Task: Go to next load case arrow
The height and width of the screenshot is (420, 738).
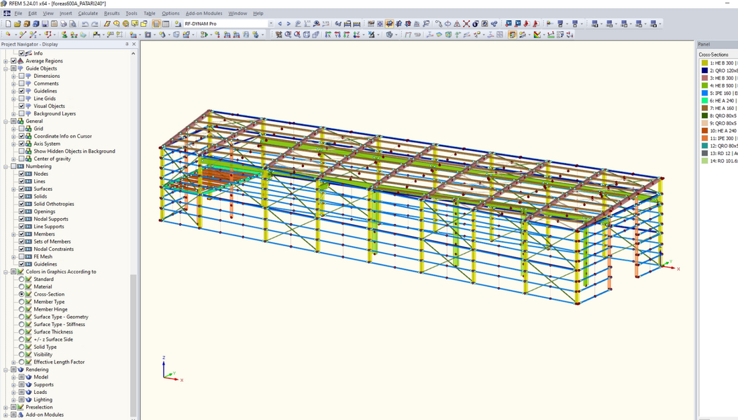Action: point(288,24)
